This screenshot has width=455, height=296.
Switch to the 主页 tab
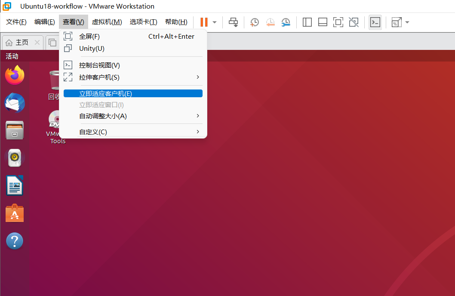22,43
